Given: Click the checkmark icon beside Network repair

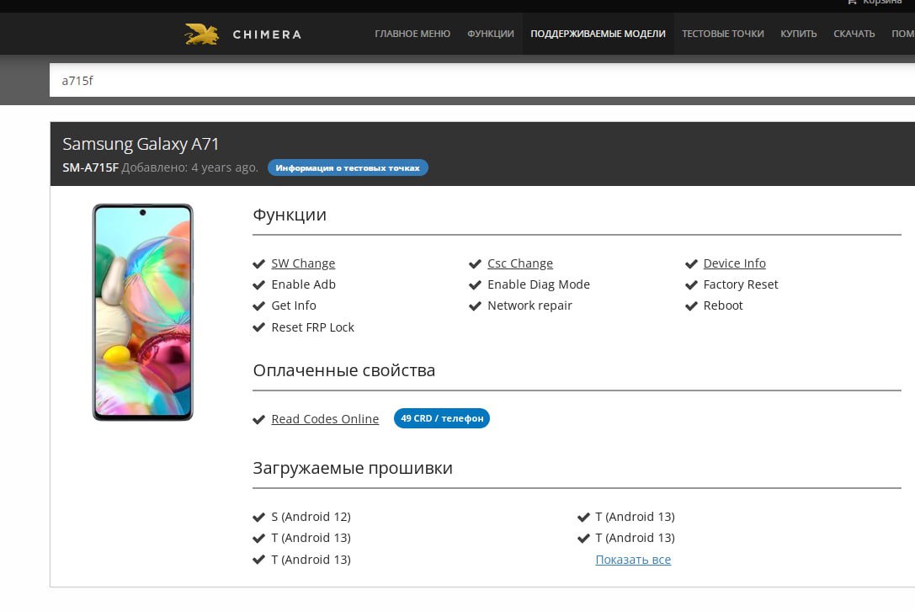Looking at the screenshot, I should [x=475, y=305].
